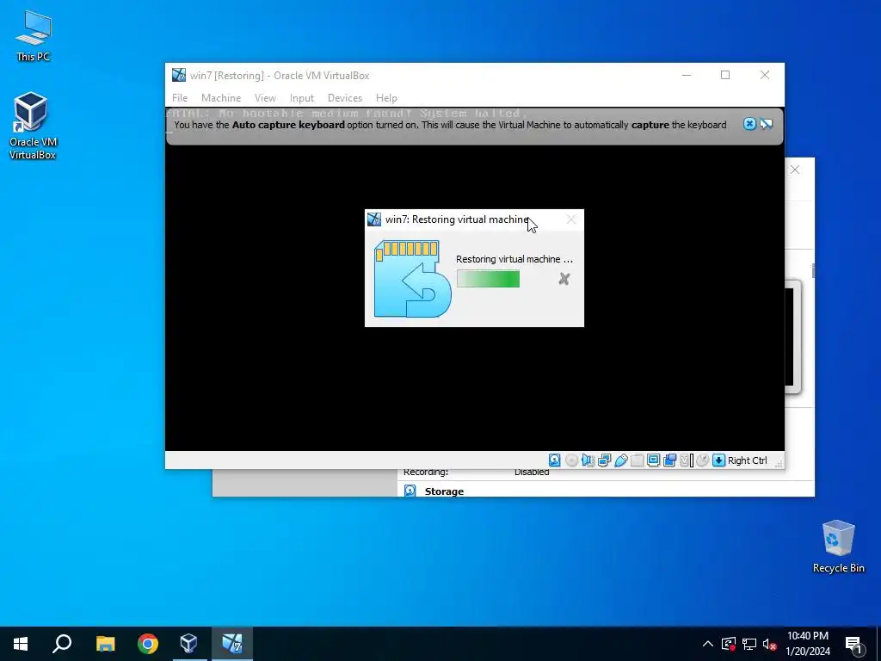The height and width of the screenshot is (661, 881).
Task: Click the mouse integration status icon
Action: click(702, 460)
